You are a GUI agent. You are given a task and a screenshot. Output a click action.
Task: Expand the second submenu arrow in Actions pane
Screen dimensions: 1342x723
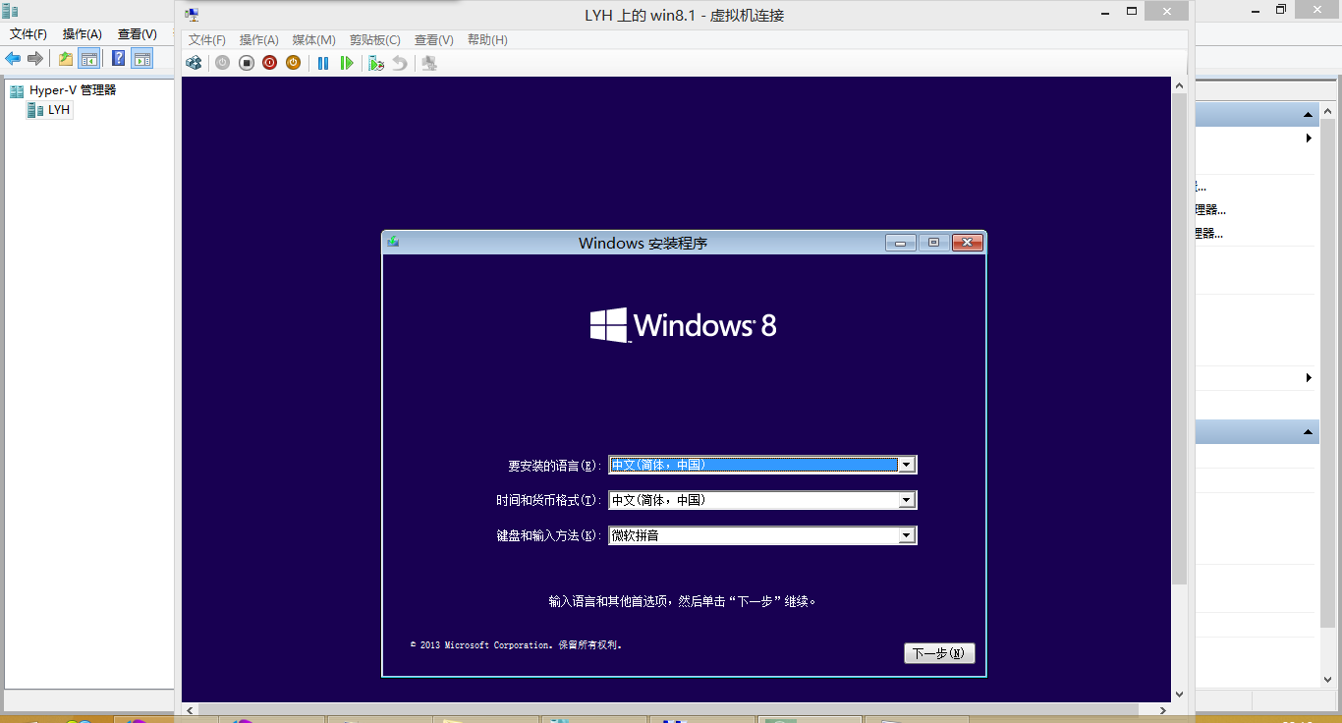click(x=1309, y=378)
